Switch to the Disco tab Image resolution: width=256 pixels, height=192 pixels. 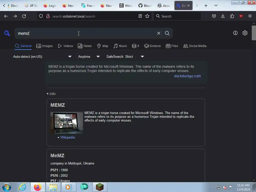coord(12,6)
